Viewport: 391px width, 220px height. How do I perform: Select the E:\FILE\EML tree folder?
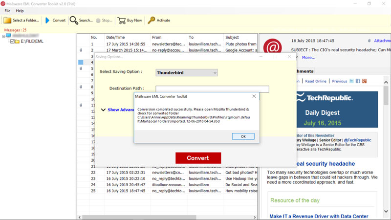click(32, 42)
